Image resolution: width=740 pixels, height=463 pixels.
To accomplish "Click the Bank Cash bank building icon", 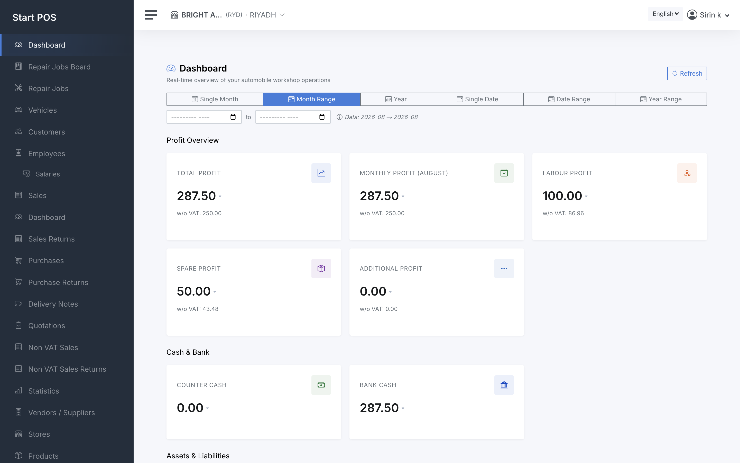I will click(x=504, y=385).
